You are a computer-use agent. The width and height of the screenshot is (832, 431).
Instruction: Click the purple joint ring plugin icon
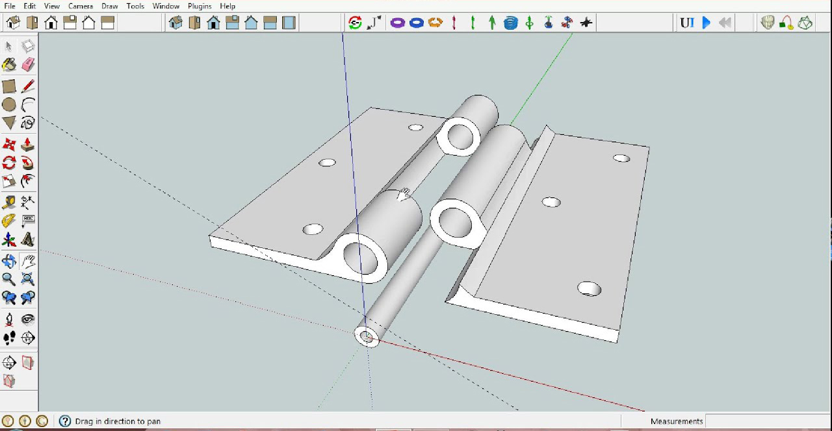click(x=396, y=22)
